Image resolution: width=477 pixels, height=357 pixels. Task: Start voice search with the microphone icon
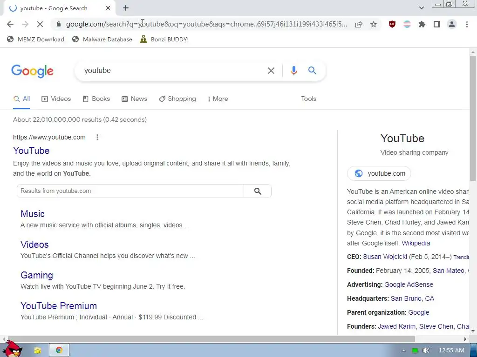293,71
